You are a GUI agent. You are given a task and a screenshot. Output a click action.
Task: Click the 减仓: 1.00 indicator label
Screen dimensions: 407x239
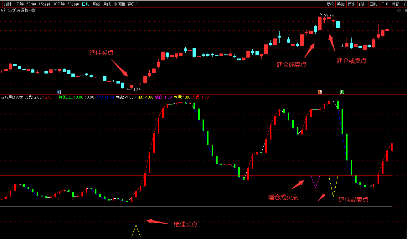[163, 97]
